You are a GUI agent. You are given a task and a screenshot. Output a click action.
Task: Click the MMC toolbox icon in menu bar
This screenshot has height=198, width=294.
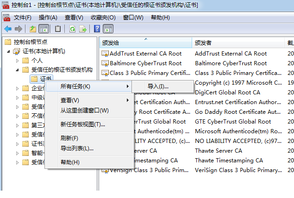pyautogui.click(x=6, y=18)
